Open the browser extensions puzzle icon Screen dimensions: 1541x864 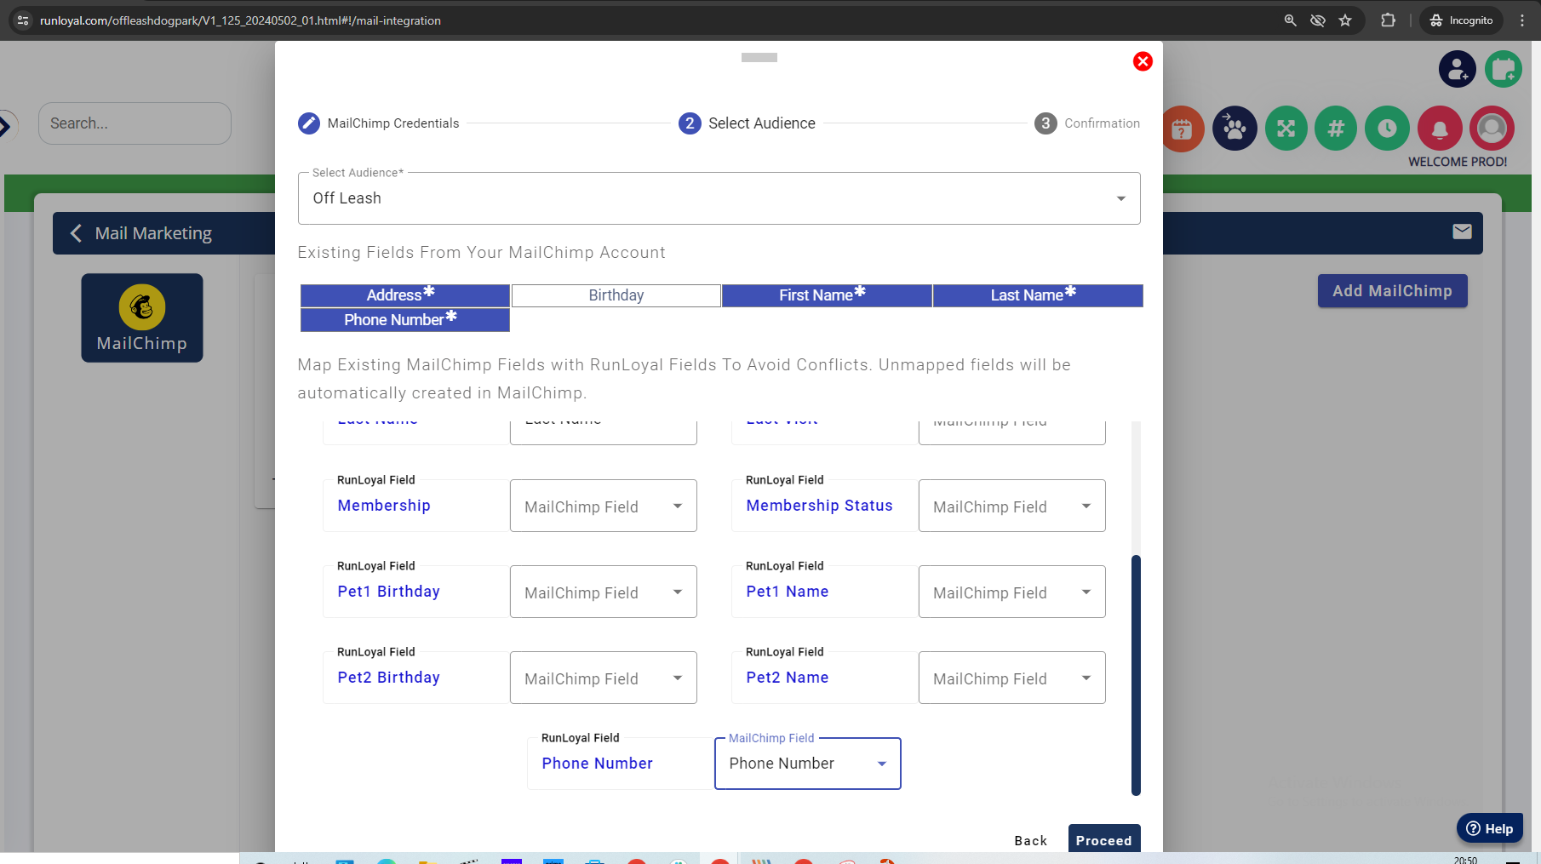1388,20
